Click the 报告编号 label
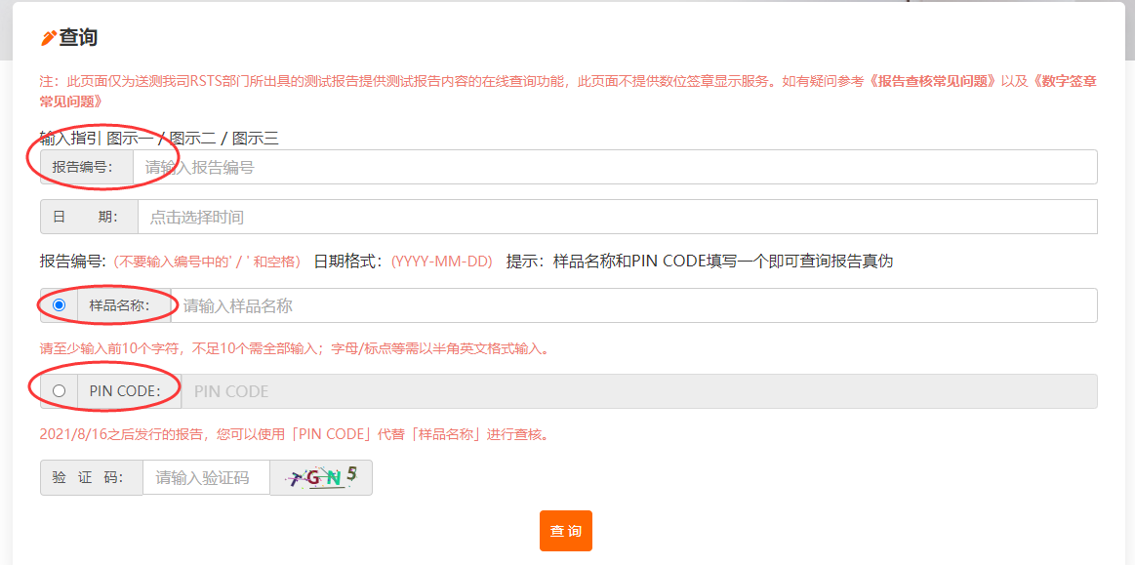This screenshot has height=565, width=1135. (x=87, y=166)
